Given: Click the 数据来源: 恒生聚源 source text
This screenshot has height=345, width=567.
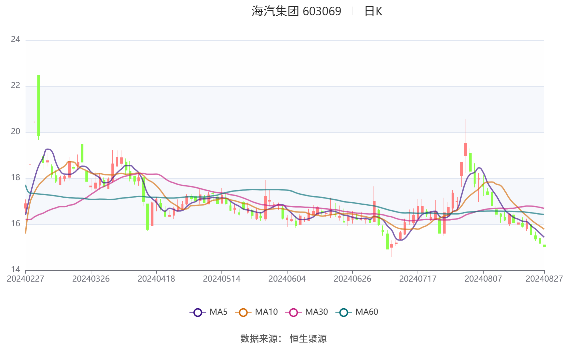Looking at the screenshot, I should tap(283, 339).
